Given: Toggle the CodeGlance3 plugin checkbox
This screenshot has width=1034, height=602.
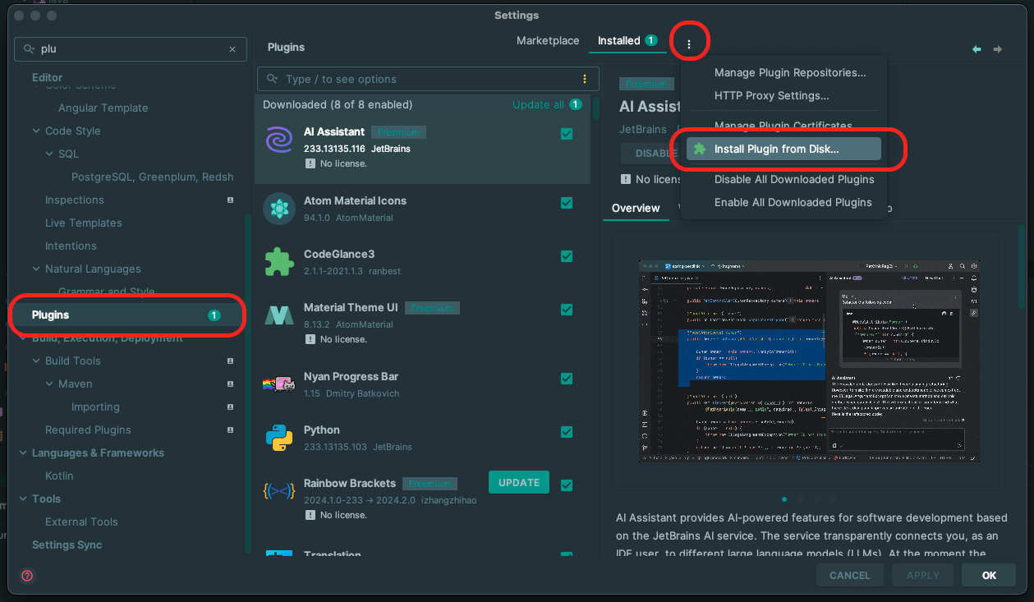Looking at the screenshot, I should click(567, 256).
